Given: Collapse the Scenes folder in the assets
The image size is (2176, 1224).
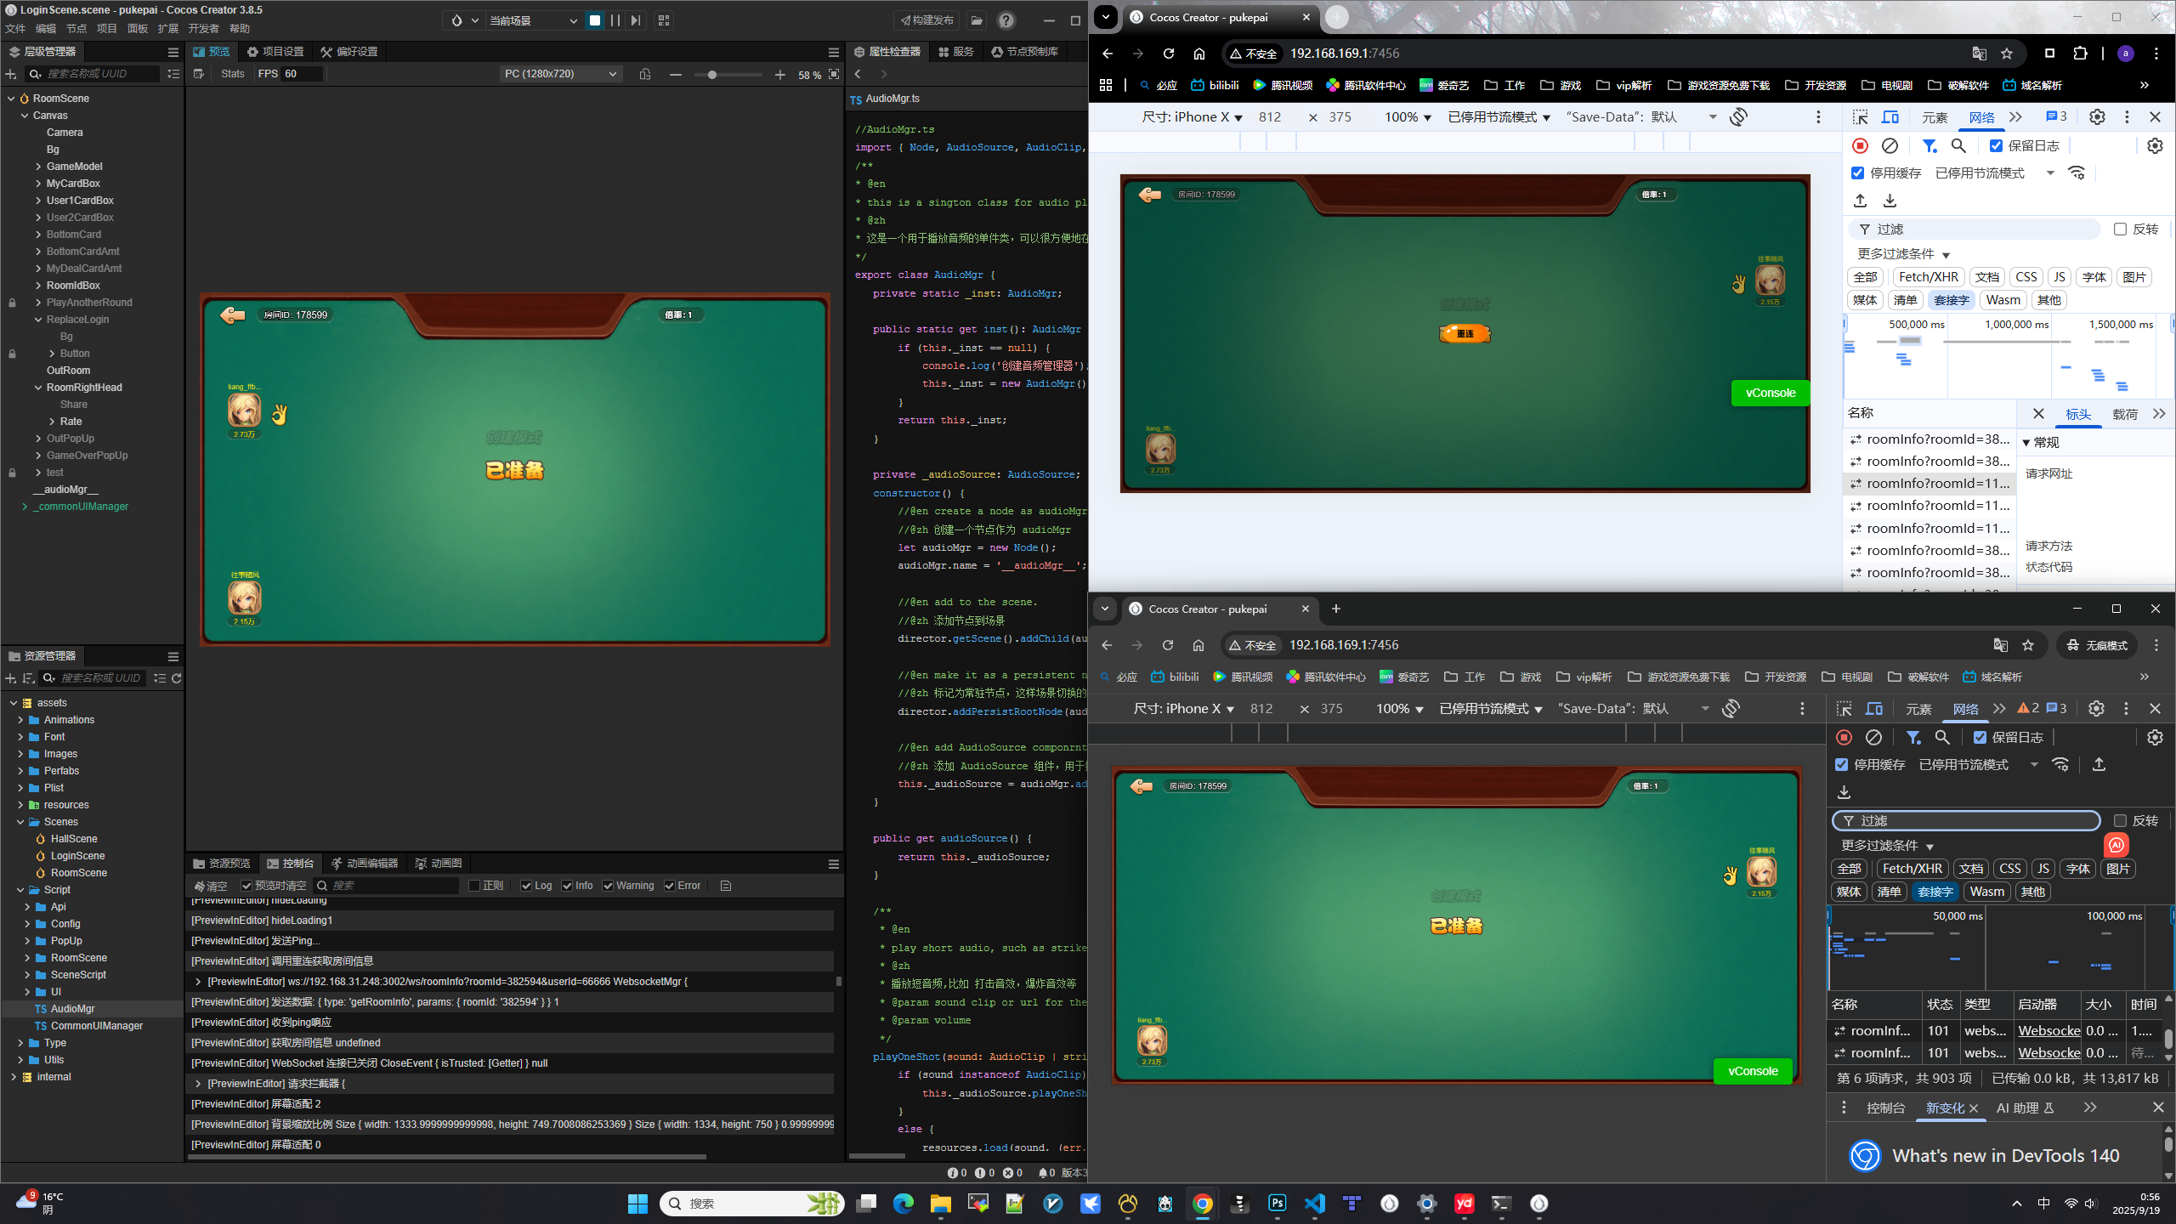Looking at the screenshot, I should pos(20,822).
